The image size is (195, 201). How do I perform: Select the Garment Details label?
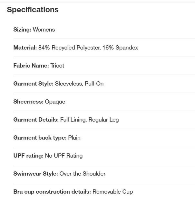click(x=36, y=120)
